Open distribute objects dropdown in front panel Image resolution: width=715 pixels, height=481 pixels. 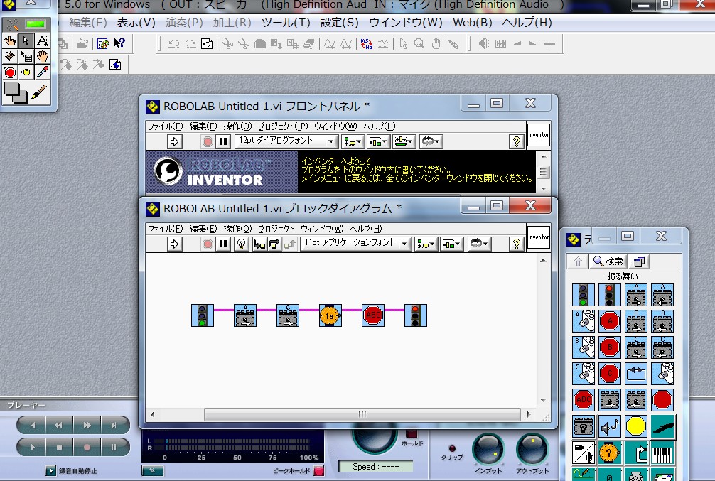point(377,141)
